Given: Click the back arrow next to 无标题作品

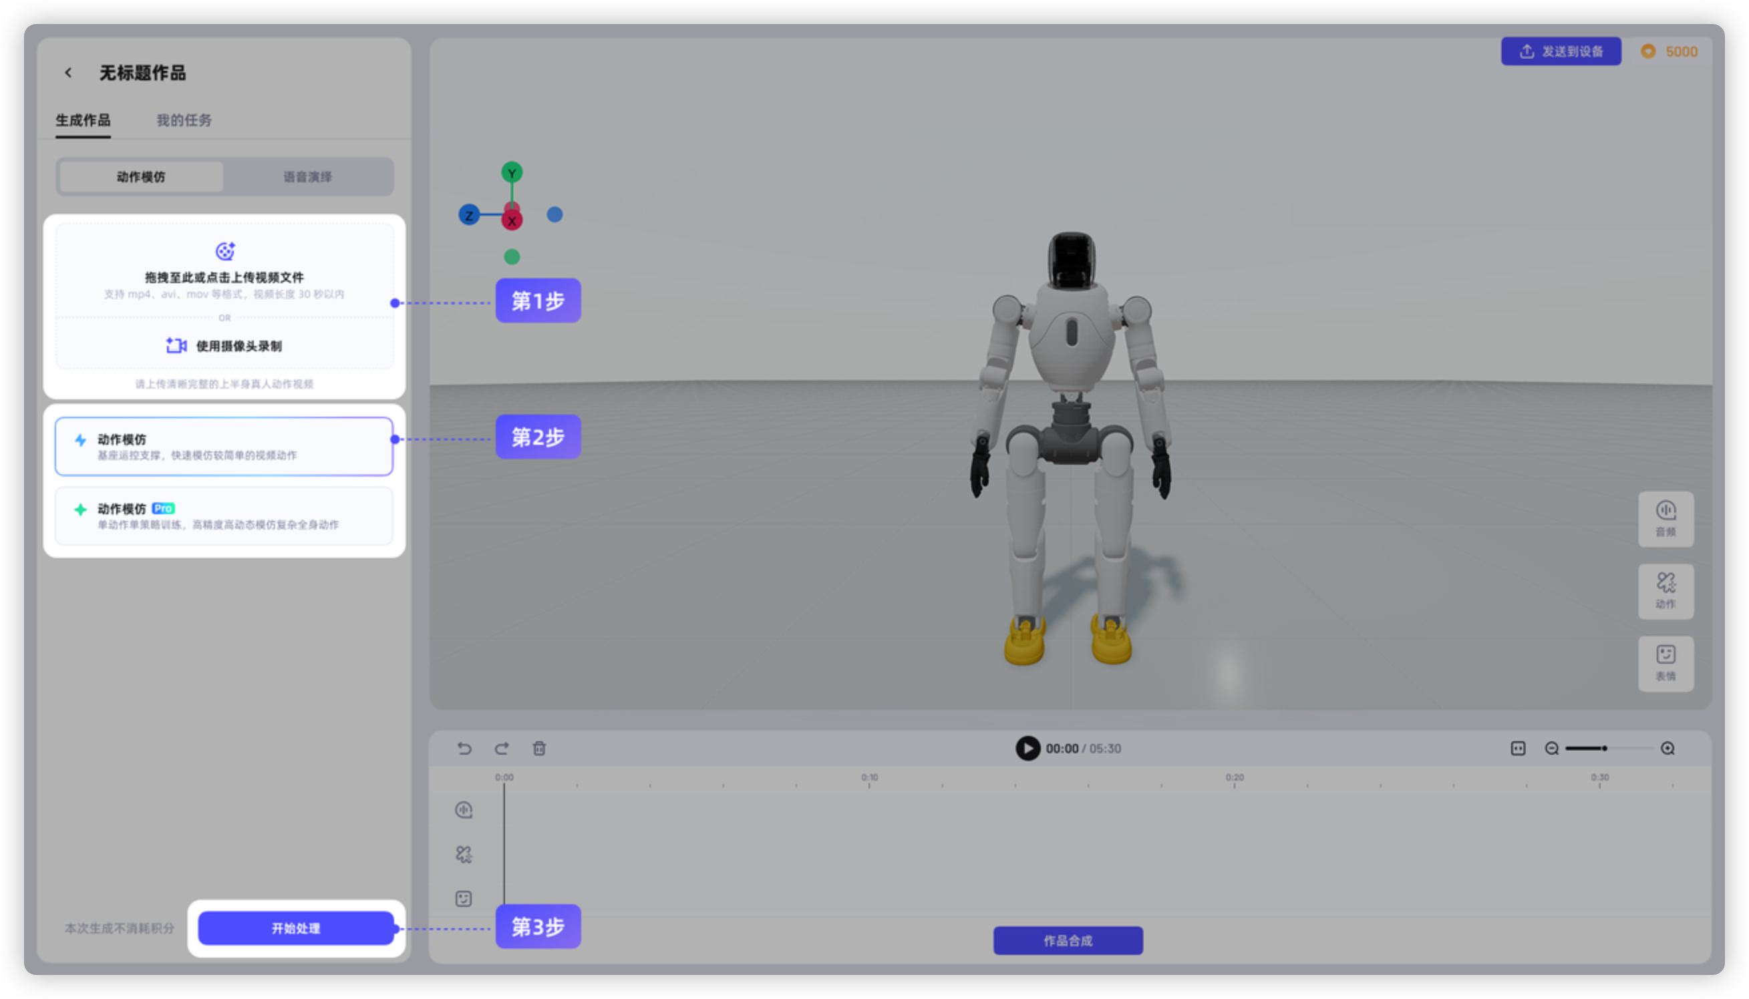Looking at the screenshot, I should point(68,73).
